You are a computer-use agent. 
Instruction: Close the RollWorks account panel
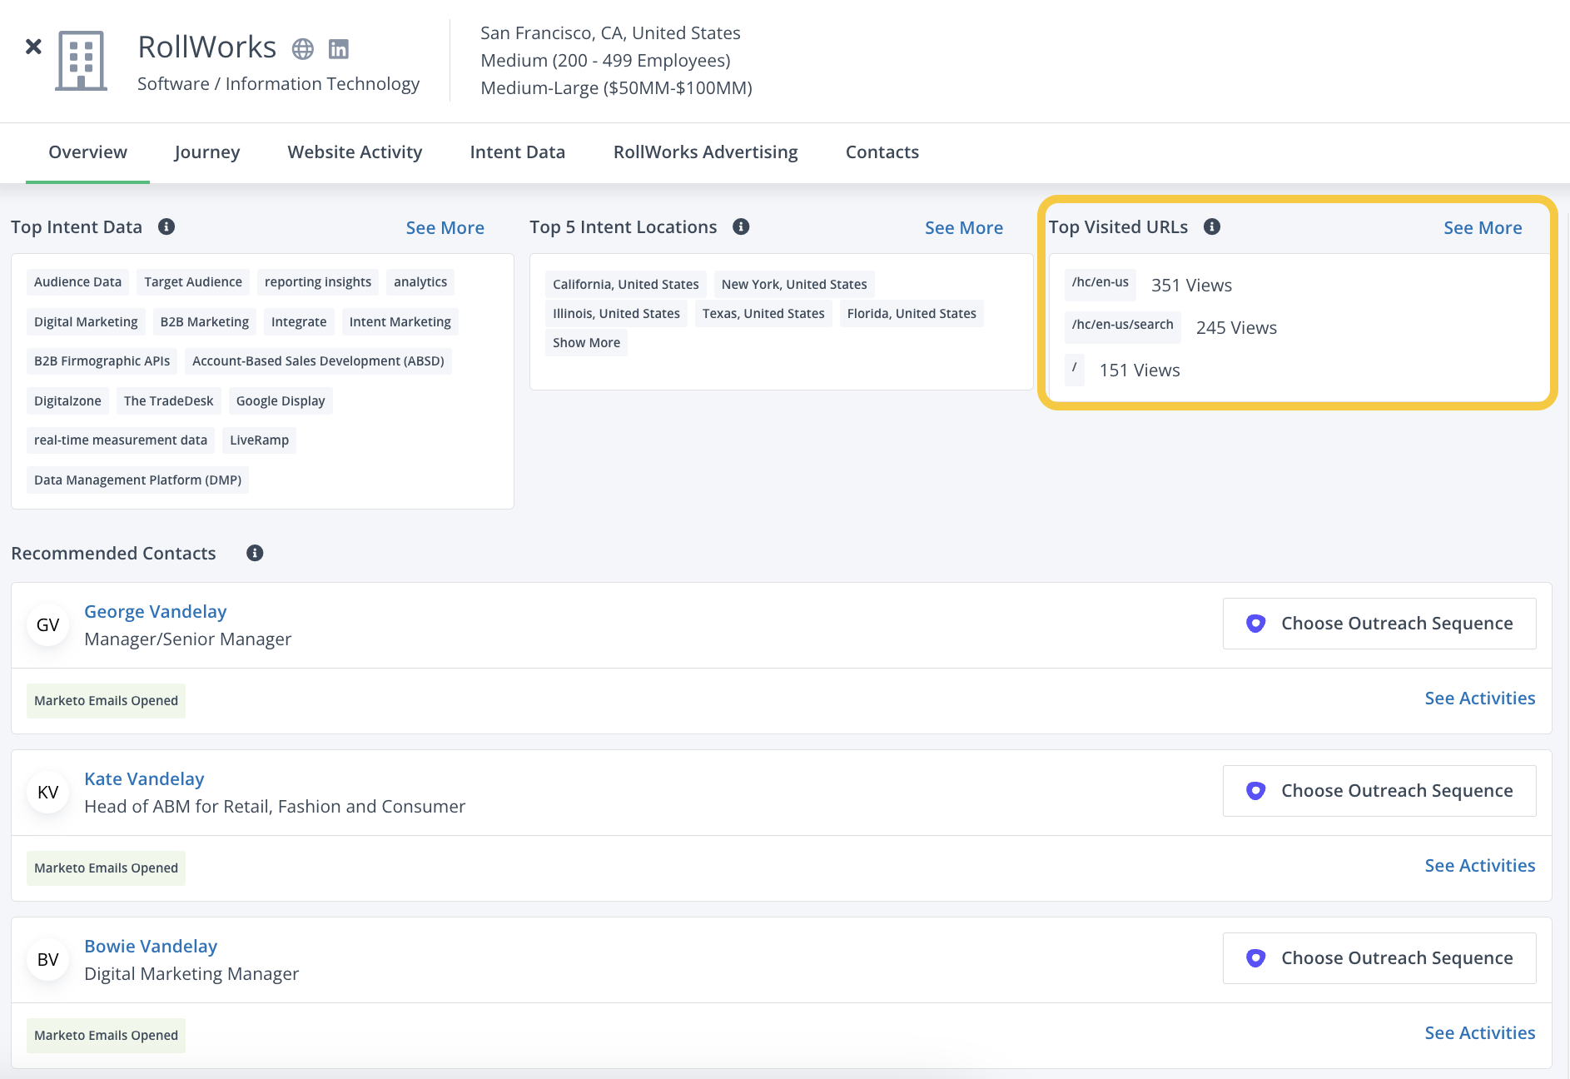[x=33, y=47]
